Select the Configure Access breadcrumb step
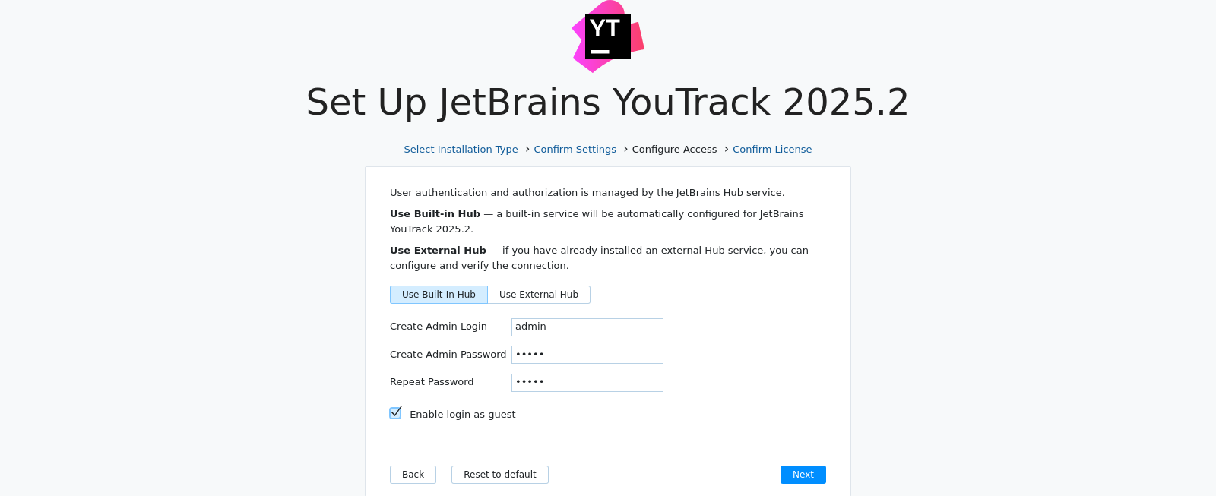 pos(674,150)
